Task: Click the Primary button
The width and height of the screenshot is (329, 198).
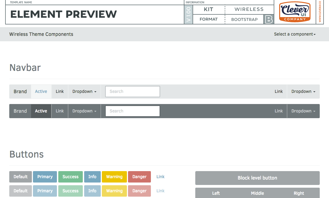Action: coord(45,177)
